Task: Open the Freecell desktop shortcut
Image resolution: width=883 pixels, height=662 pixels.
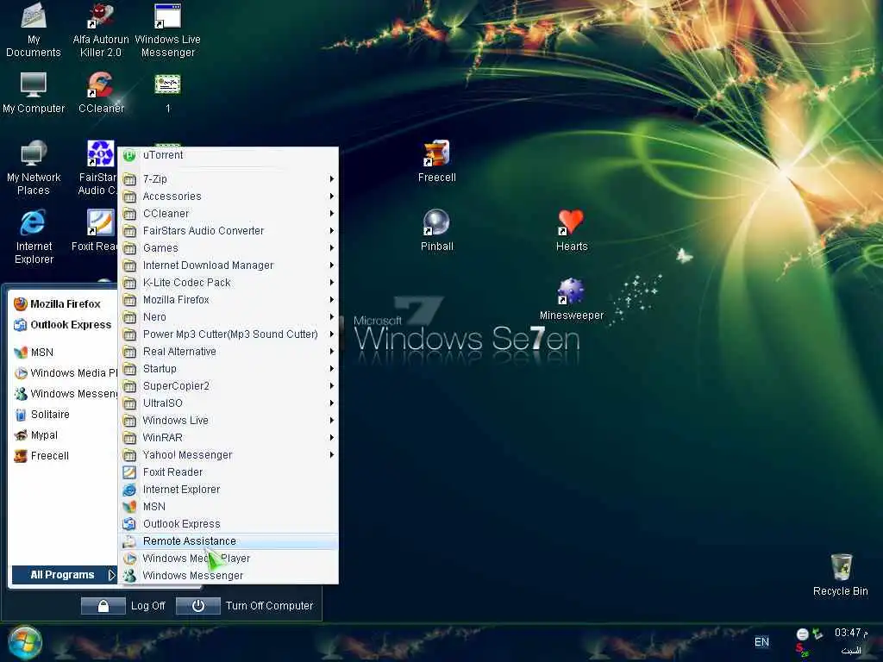Action: click(437, 161)
